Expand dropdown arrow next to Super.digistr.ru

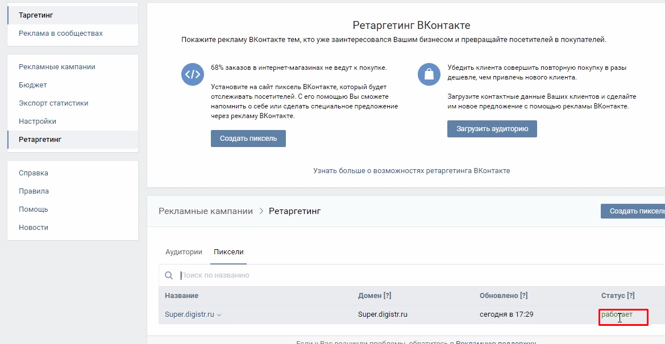coord(219,315)
